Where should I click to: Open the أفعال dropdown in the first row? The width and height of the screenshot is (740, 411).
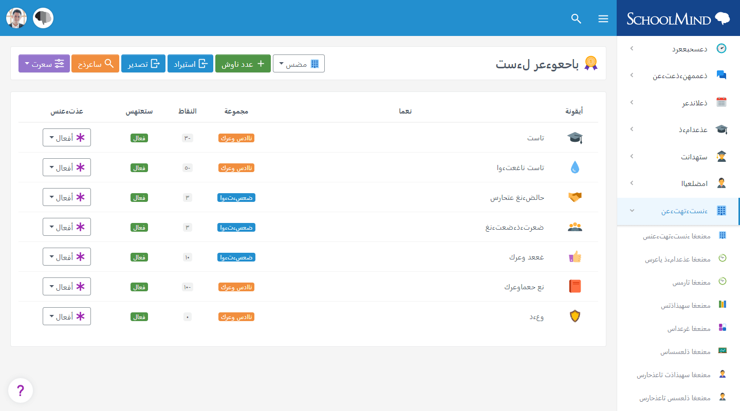tap(67, 138)
